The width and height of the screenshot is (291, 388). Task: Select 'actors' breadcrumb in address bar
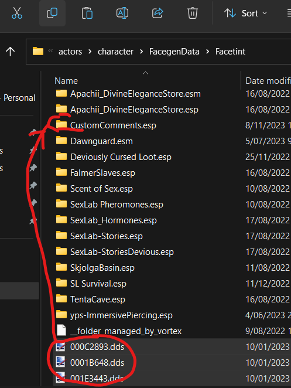(70, 52)
